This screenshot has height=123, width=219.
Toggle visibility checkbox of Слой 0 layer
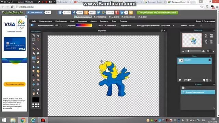pos(209,60)
